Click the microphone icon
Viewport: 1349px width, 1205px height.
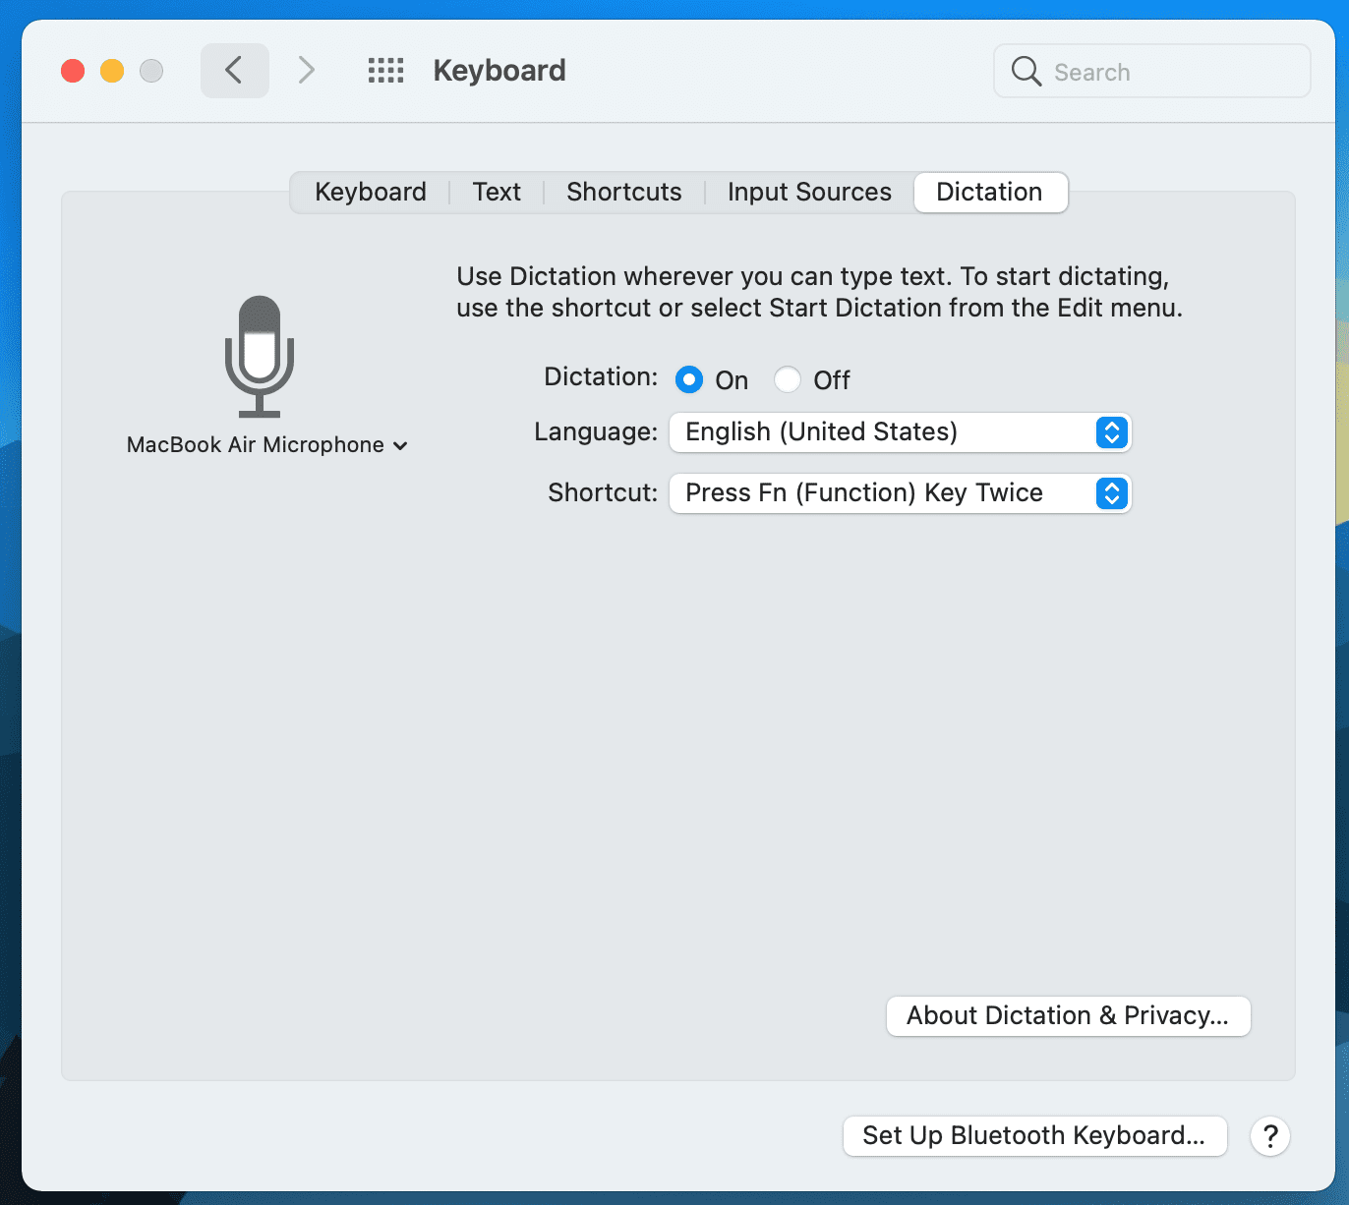click(260, 356)
